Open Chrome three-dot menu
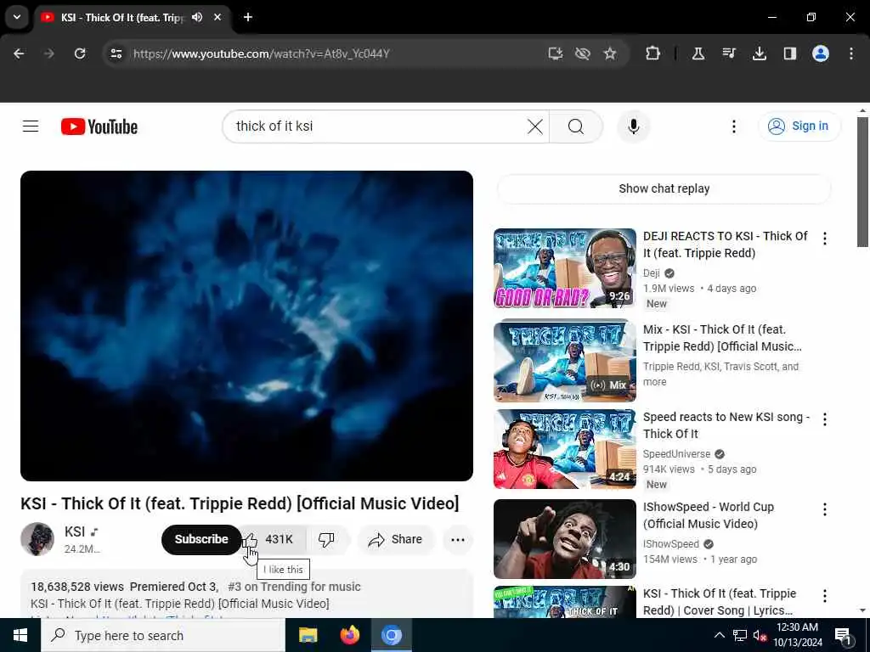This screenshot has width=870, height=652. pyautogui.click(x=851, y=53)
